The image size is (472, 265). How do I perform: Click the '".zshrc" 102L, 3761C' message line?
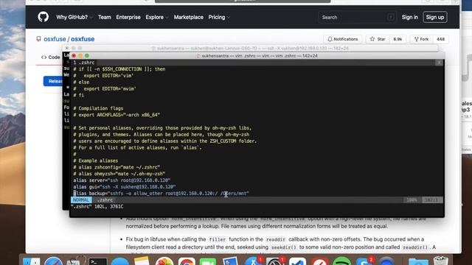(97, 206)
